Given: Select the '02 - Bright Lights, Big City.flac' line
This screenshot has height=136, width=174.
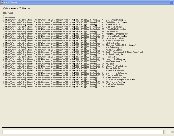Looking at the screenshot, I should coord(65,22).
